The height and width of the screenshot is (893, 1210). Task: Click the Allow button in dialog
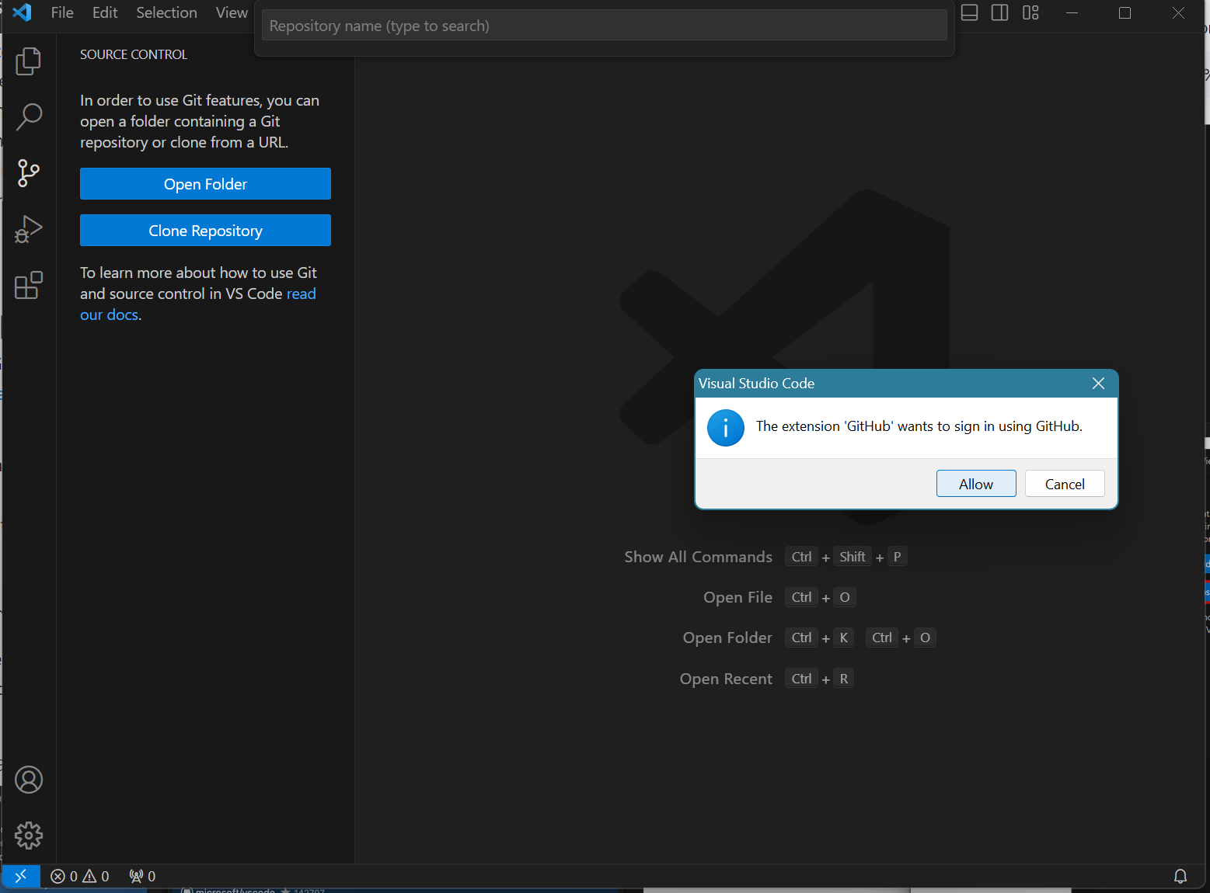point(975,484)
